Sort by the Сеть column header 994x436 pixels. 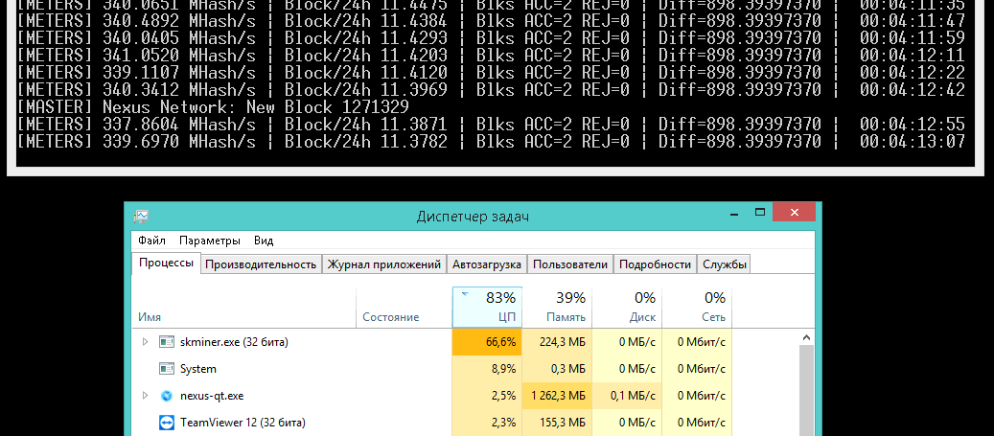point(697,308)
